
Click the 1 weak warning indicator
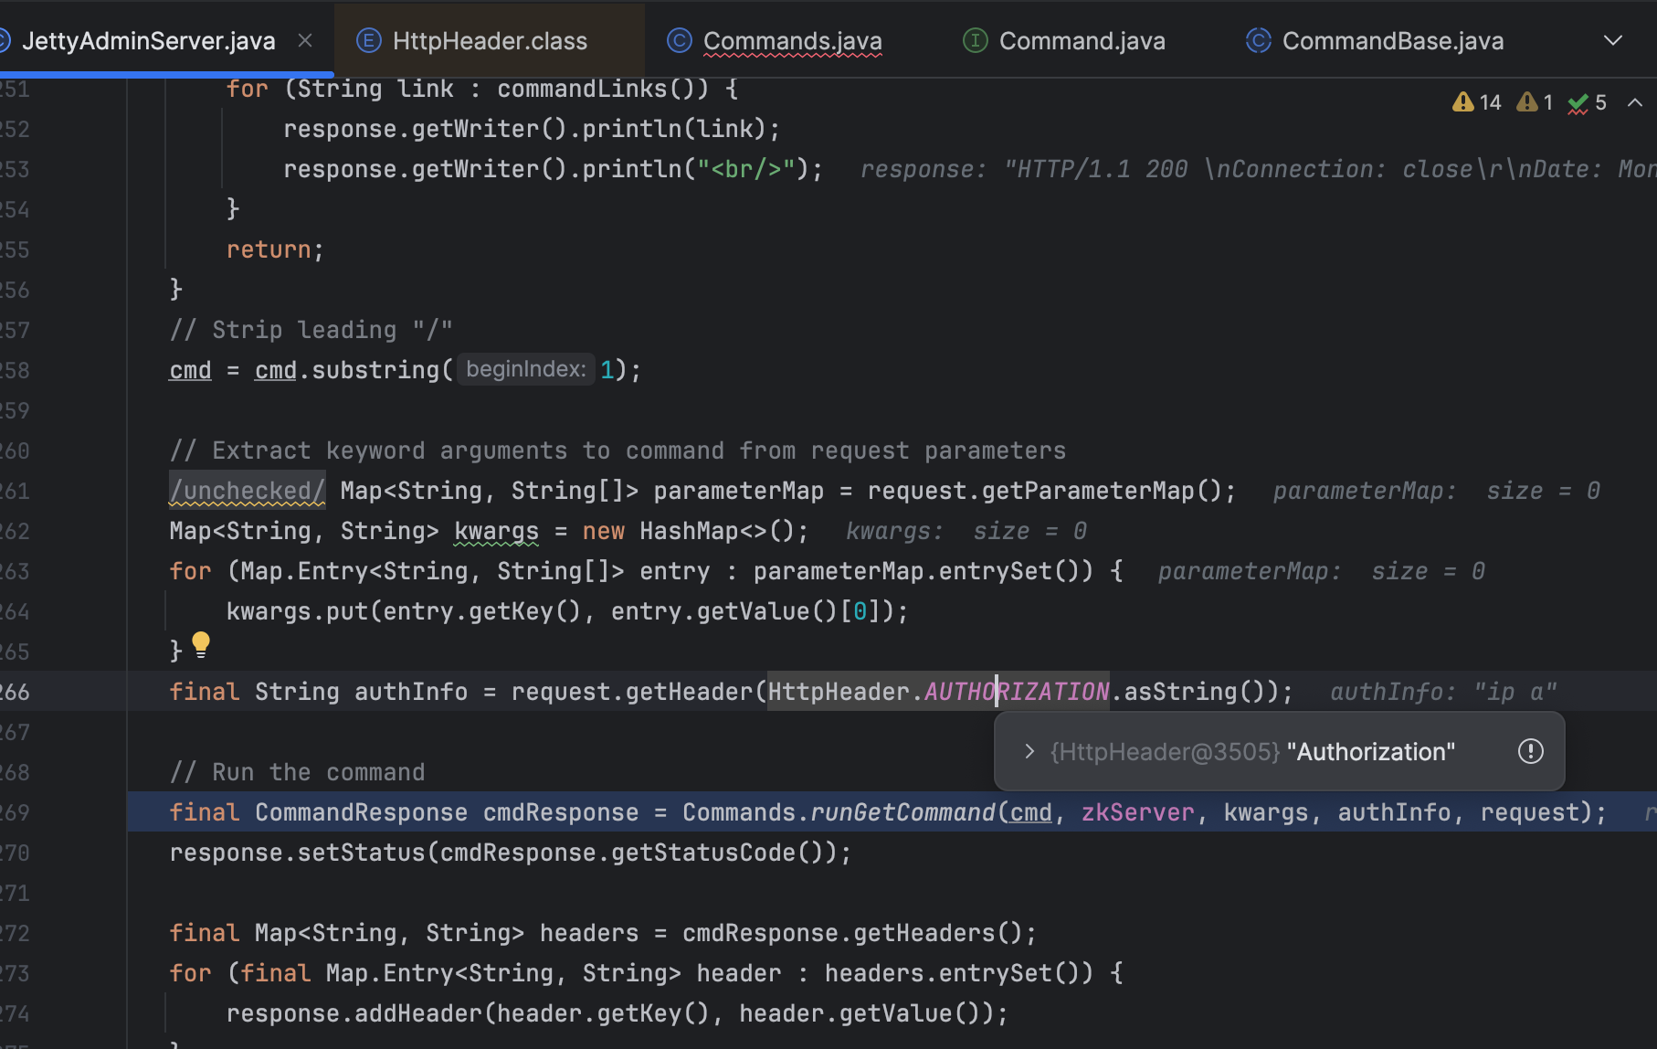click(x=1535, y=102)
